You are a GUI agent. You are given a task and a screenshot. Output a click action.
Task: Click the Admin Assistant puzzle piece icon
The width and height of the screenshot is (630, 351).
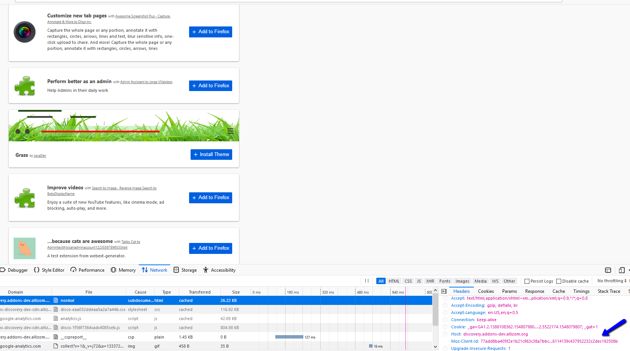[25, 86]
